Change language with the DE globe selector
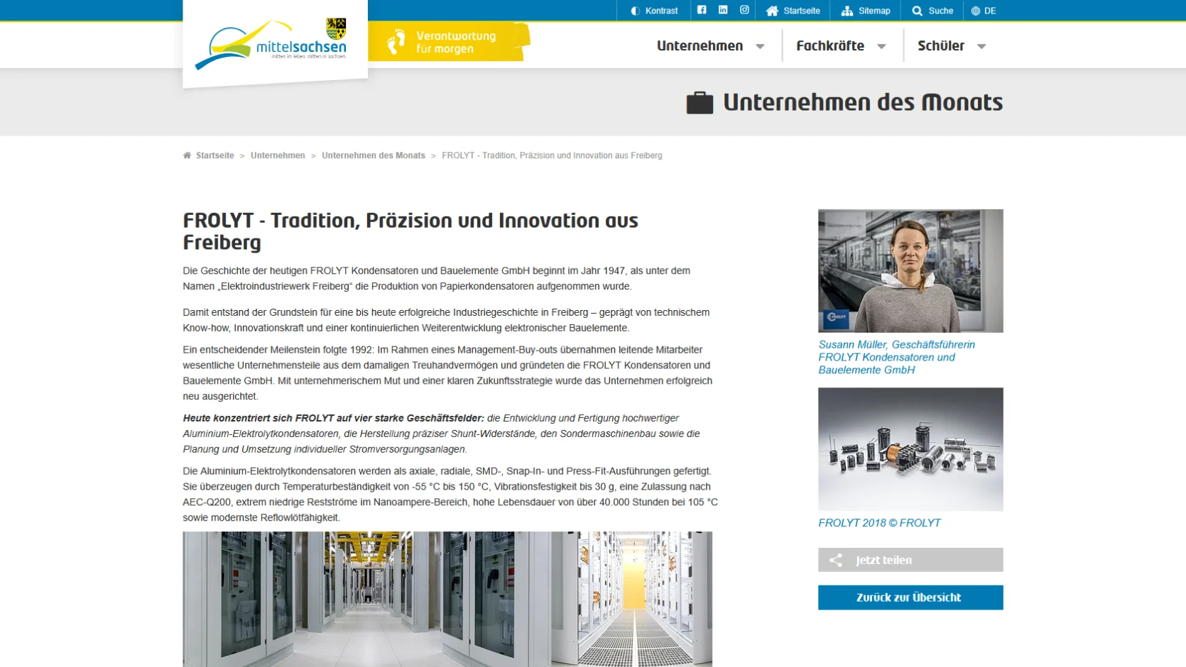The height and width of the screenshot is (667, 1186). point(984,11)
